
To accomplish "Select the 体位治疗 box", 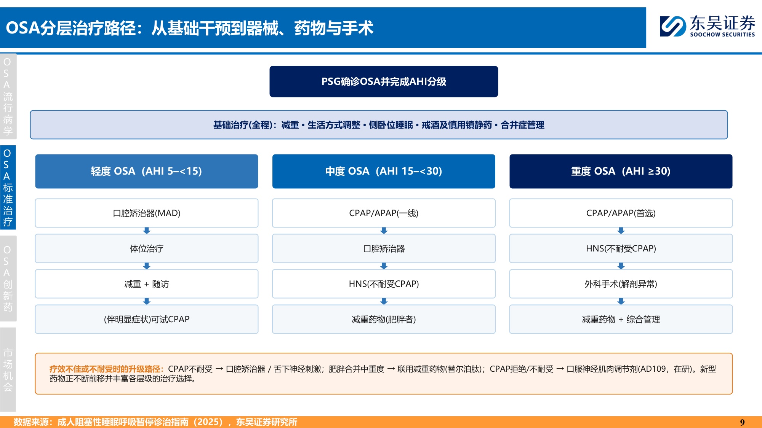I will [147, 248].
